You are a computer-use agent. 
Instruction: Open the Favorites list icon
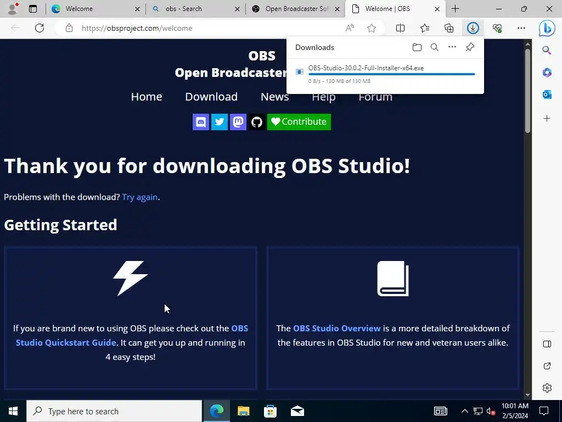425,28
